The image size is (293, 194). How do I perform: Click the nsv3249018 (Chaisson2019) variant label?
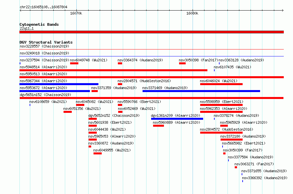pyautogui.click(x=44, y=53)
